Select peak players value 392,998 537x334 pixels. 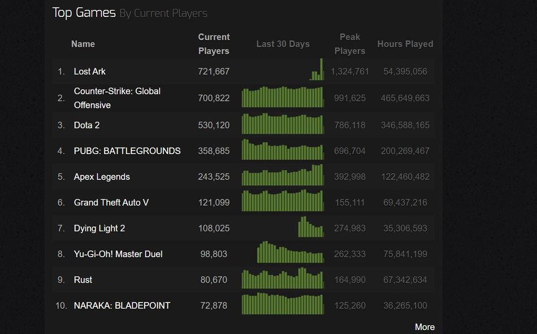coord(350,177)
